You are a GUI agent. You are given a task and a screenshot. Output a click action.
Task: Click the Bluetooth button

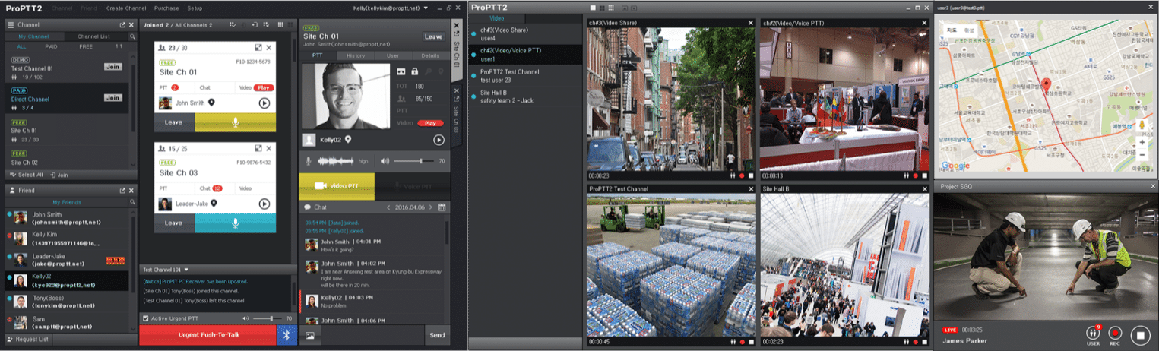pyautogui.click(x=287, y=335)
